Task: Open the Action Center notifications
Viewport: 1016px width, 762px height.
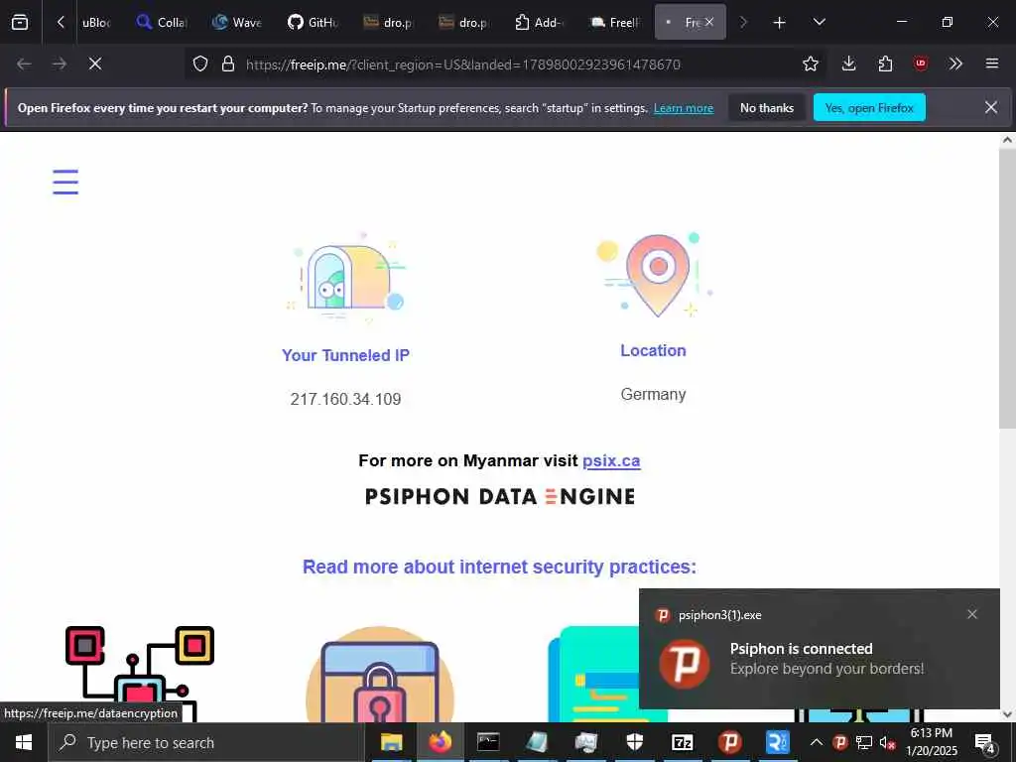Action: [x=986, y=742]
